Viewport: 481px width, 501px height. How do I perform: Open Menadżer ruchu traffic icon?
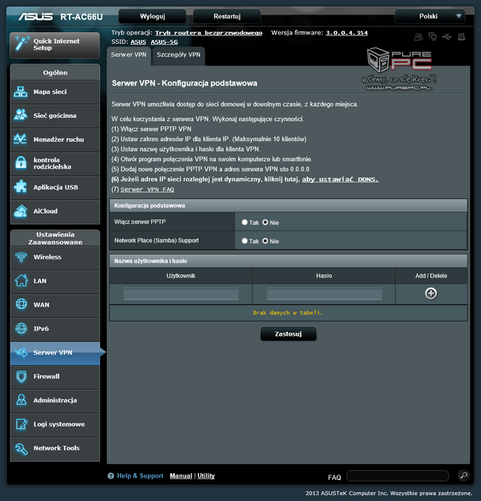click(20, 139)
